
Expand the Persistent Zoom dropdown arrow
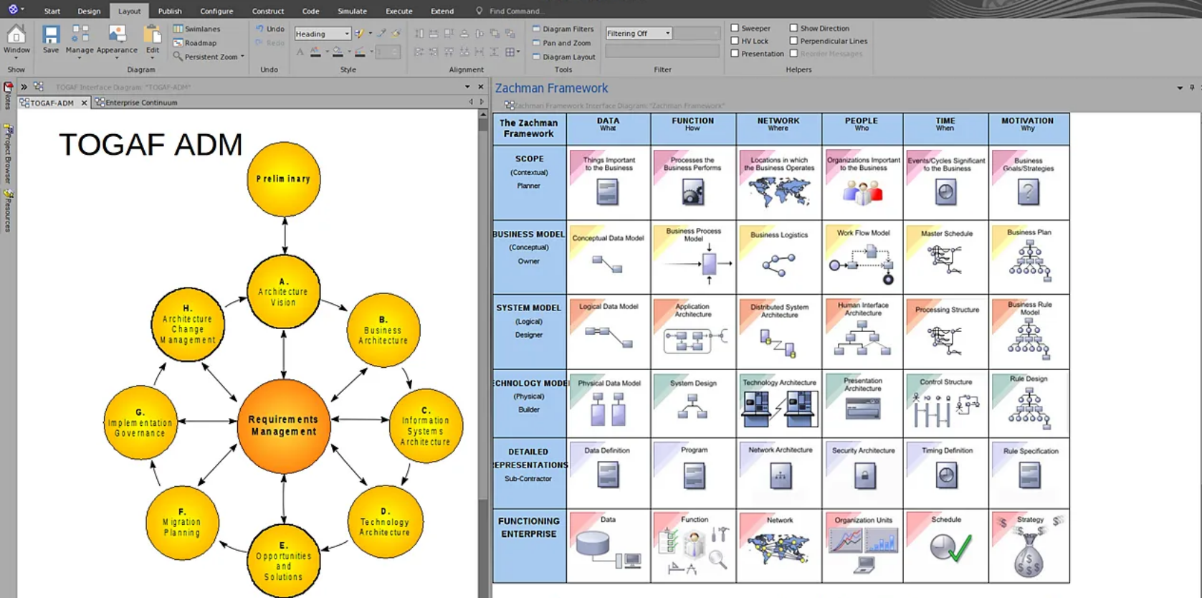(x=242, y=57)
